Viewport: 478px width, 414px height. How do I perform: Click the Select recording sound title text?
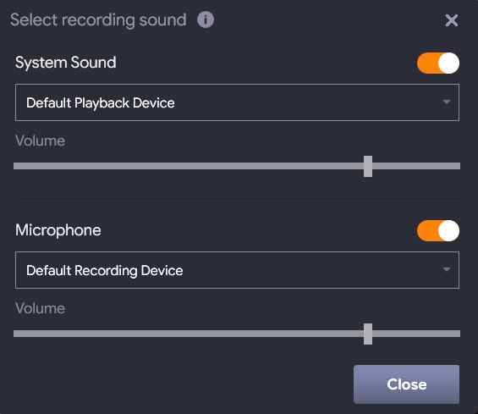[x=98, y=20]
